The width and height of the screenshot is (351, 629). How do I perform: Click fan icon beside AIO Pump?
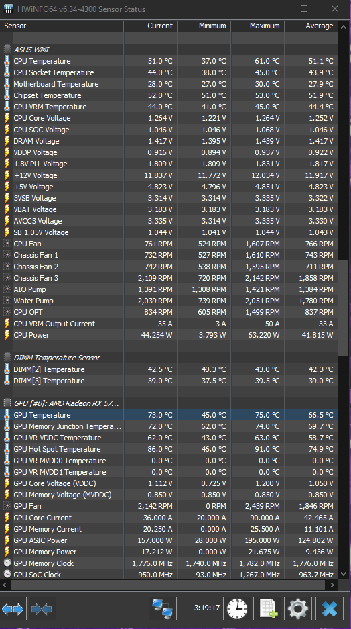(x=7, y=289)
